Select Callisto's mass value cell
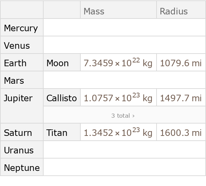The width and height of the screenshot is (206, 186). 118,98
